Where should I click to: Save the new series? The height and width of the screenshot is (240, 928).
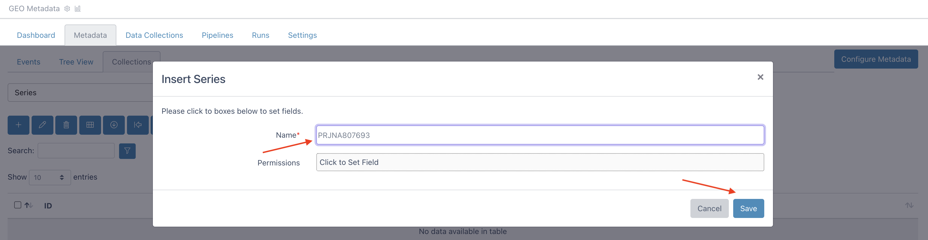click(748, 208)
